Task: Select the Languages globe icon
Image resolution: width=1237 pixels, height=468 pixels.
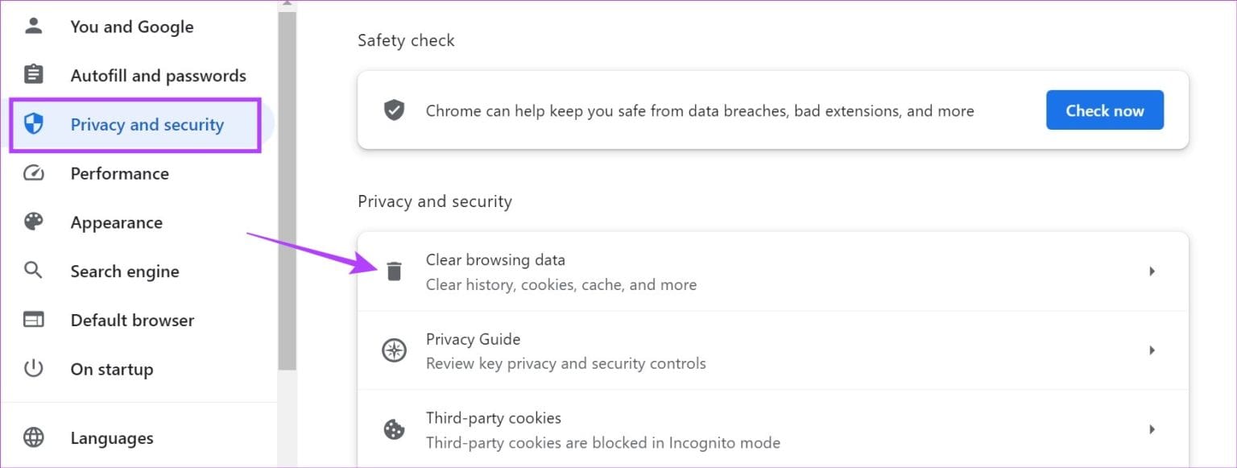Action: 33,437
